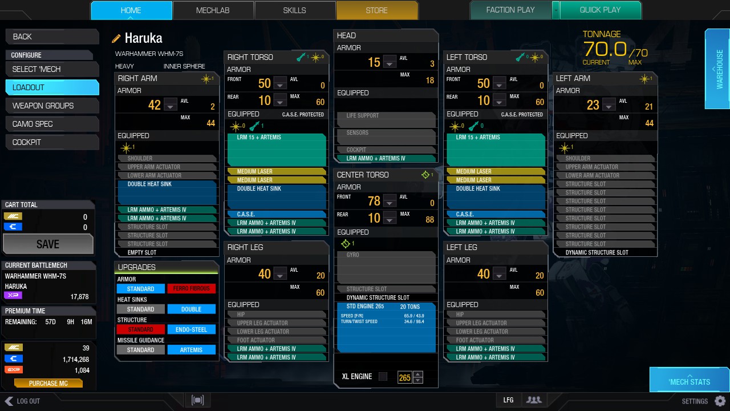Click energy icon under Left Torso Equipped

point(455,126)
